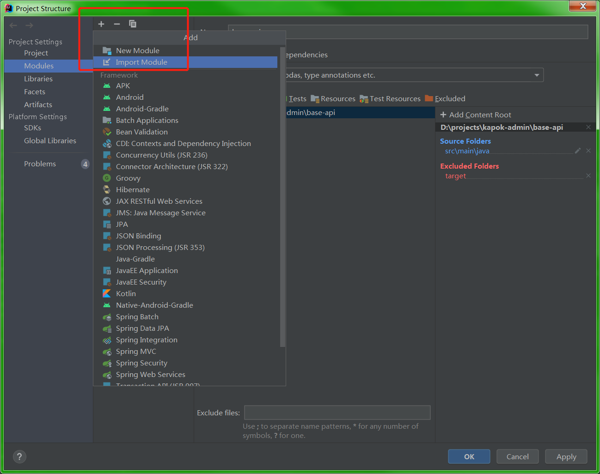Select Bean Validation framework
The image size is (600, 474).
pos(186,132)
